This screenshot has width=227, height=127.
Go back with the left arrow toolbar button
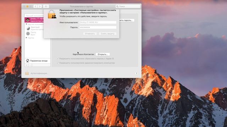(x=35, y=6)
